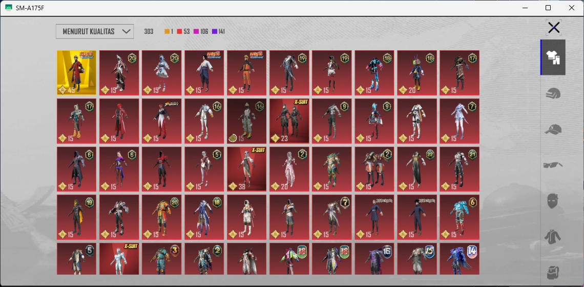Switch to the sunglasses category
The height and width of the screenshot is (287, 584).
553,165
